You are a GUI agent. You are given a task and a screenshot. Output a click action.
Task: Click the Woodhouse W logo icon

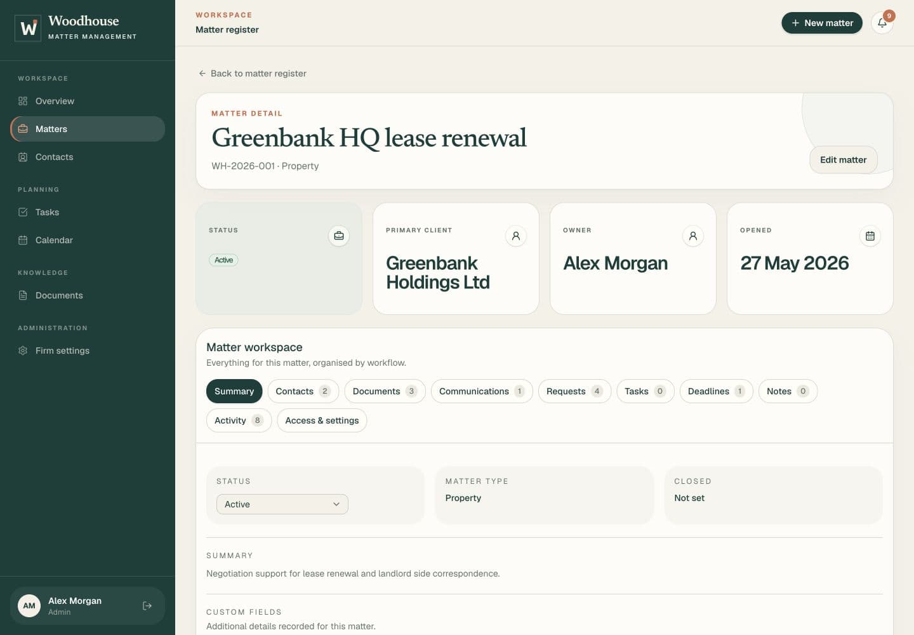(28, 28)
